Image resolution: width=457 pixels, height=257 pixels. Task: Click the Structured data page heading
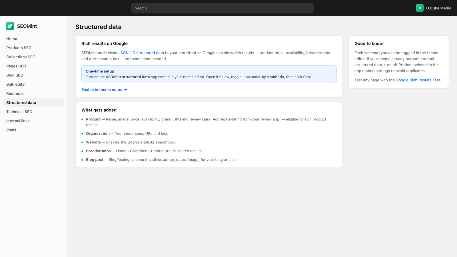pos(99,27)
